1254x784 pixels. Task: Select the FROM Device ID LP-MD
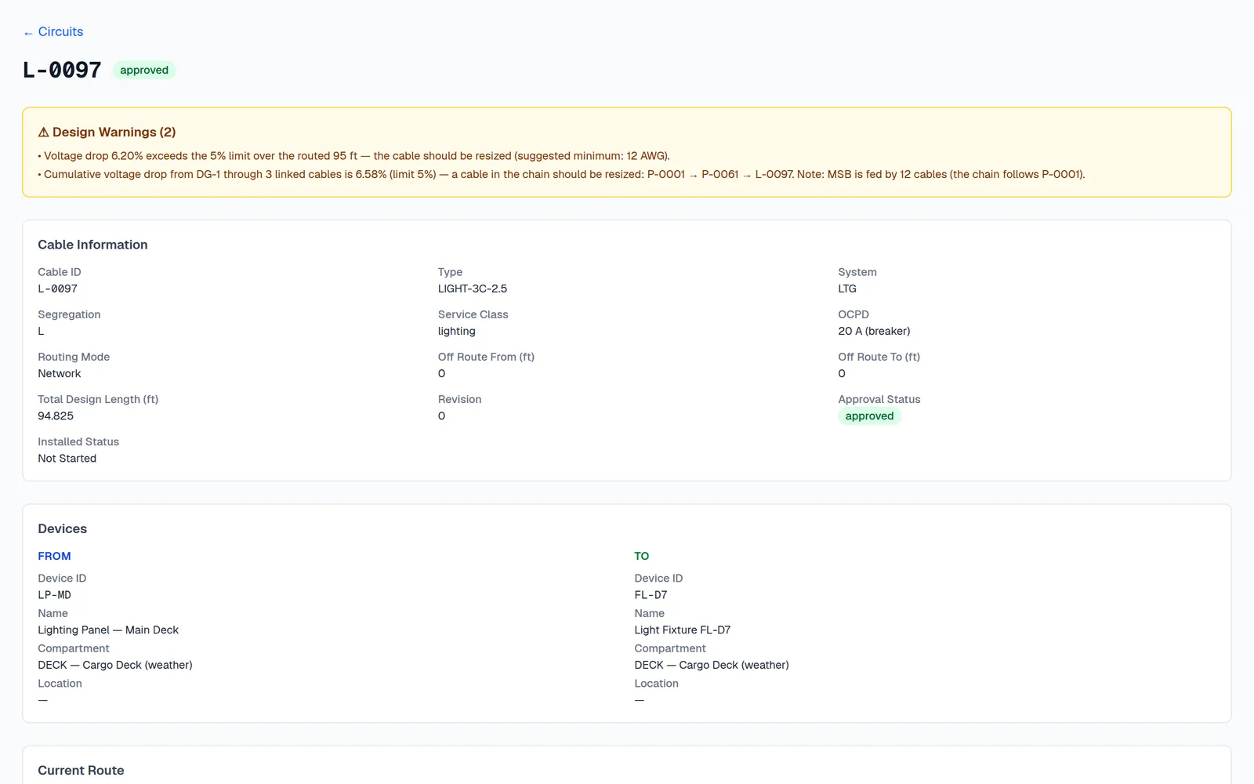[x=54, y=595]
